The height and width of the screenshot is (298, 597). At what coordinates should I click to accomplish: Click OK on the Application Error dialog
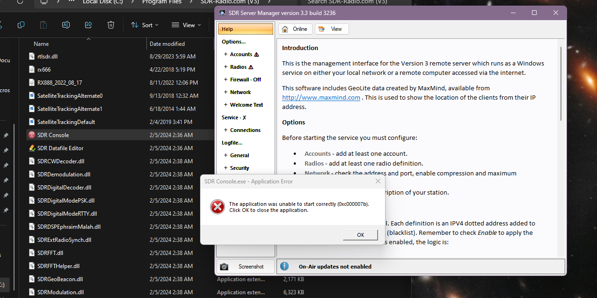click(x=360, y=234)
